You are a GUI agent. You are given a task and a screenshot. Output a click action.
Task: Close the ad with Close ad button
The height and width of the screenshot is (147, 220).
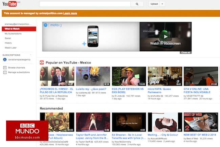pyautogui.click(x=185, y=52)
